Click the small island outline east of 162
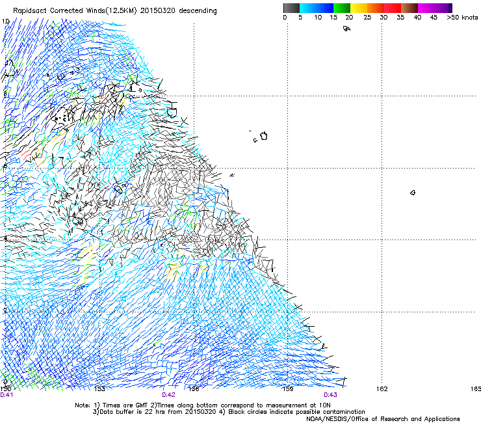This screenshot has width=481, height=423. [x=413, y=193]
